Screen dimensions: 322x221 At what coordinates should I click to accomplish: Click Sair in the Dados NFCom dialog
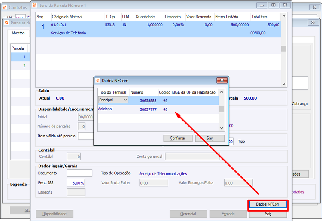[210, 138]
